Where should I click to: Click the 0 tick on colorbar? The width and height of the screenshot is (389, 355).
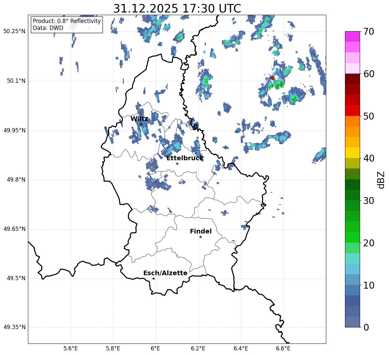[366, 327]
